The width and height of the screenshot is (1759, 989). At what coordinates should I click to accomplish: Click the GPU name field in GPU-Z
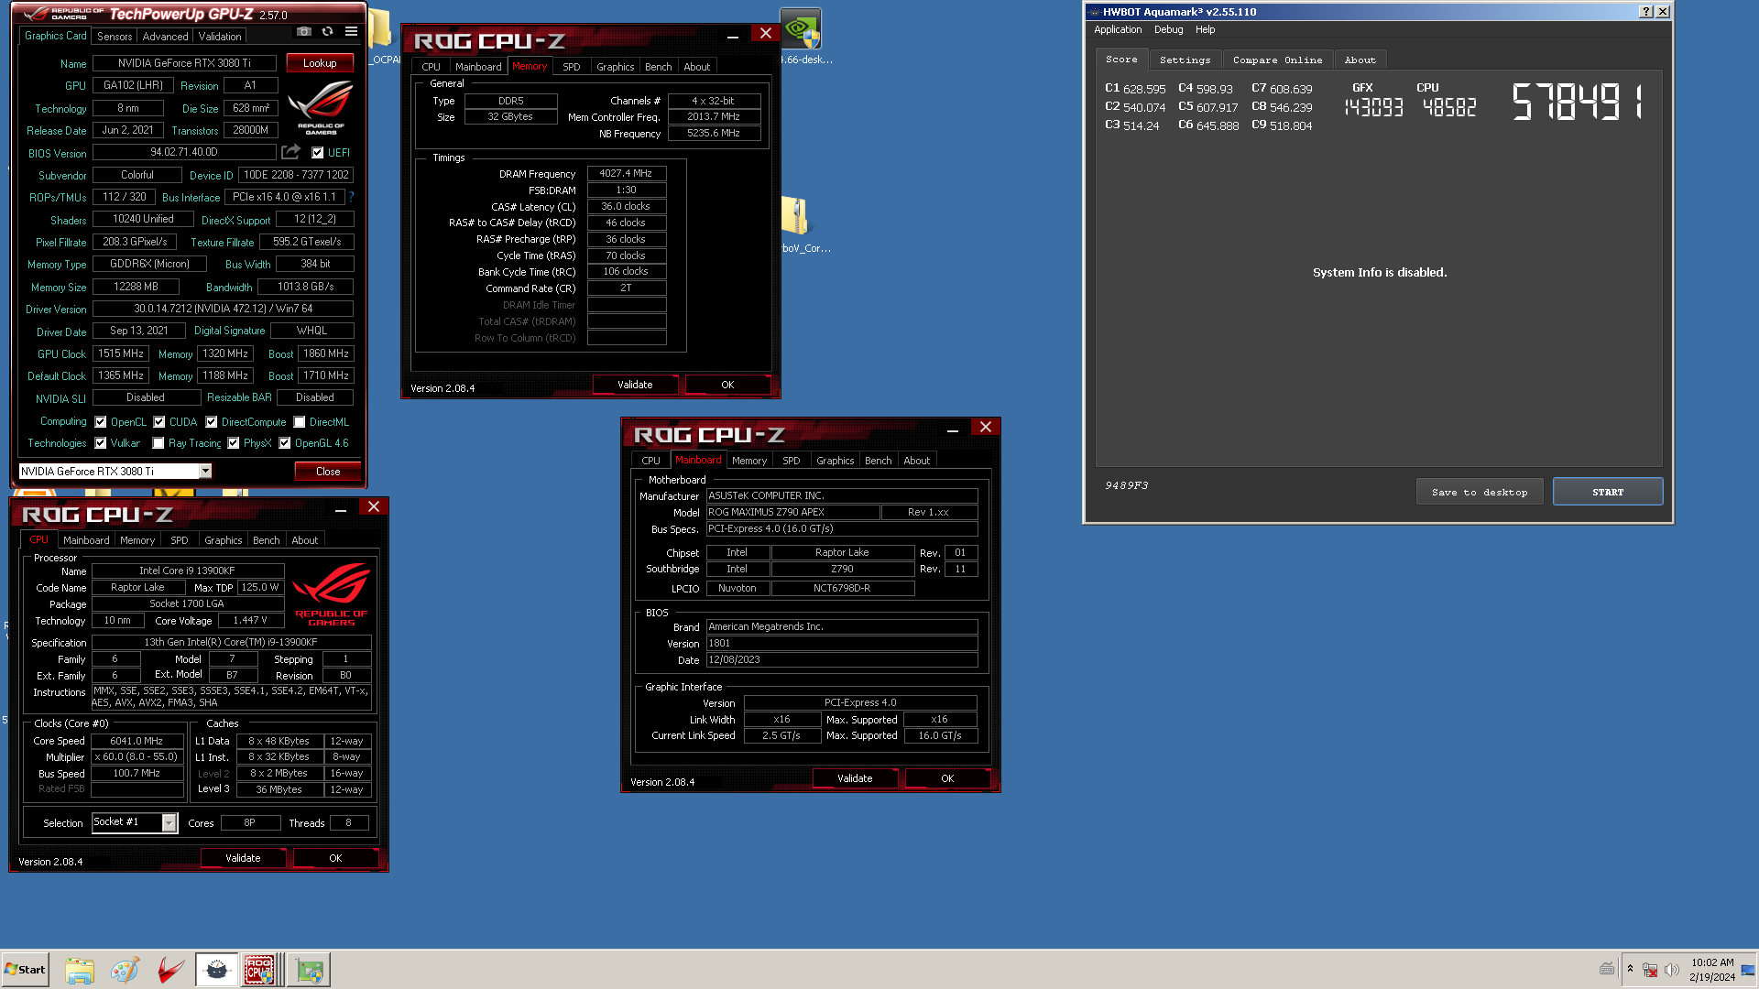(184, 63)
